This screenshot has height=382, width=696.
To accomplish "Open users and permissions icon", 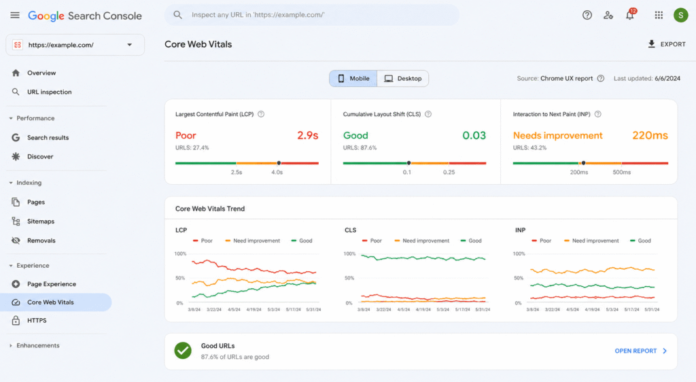I will click(608, 15).
